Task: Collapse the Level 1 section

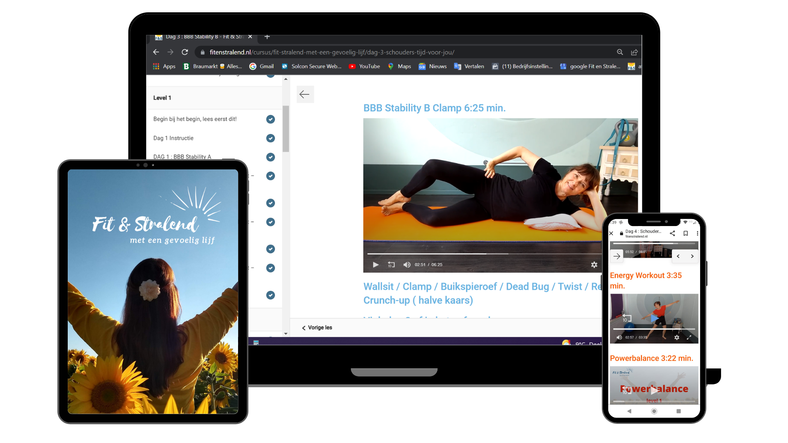Action: [162, 98]
